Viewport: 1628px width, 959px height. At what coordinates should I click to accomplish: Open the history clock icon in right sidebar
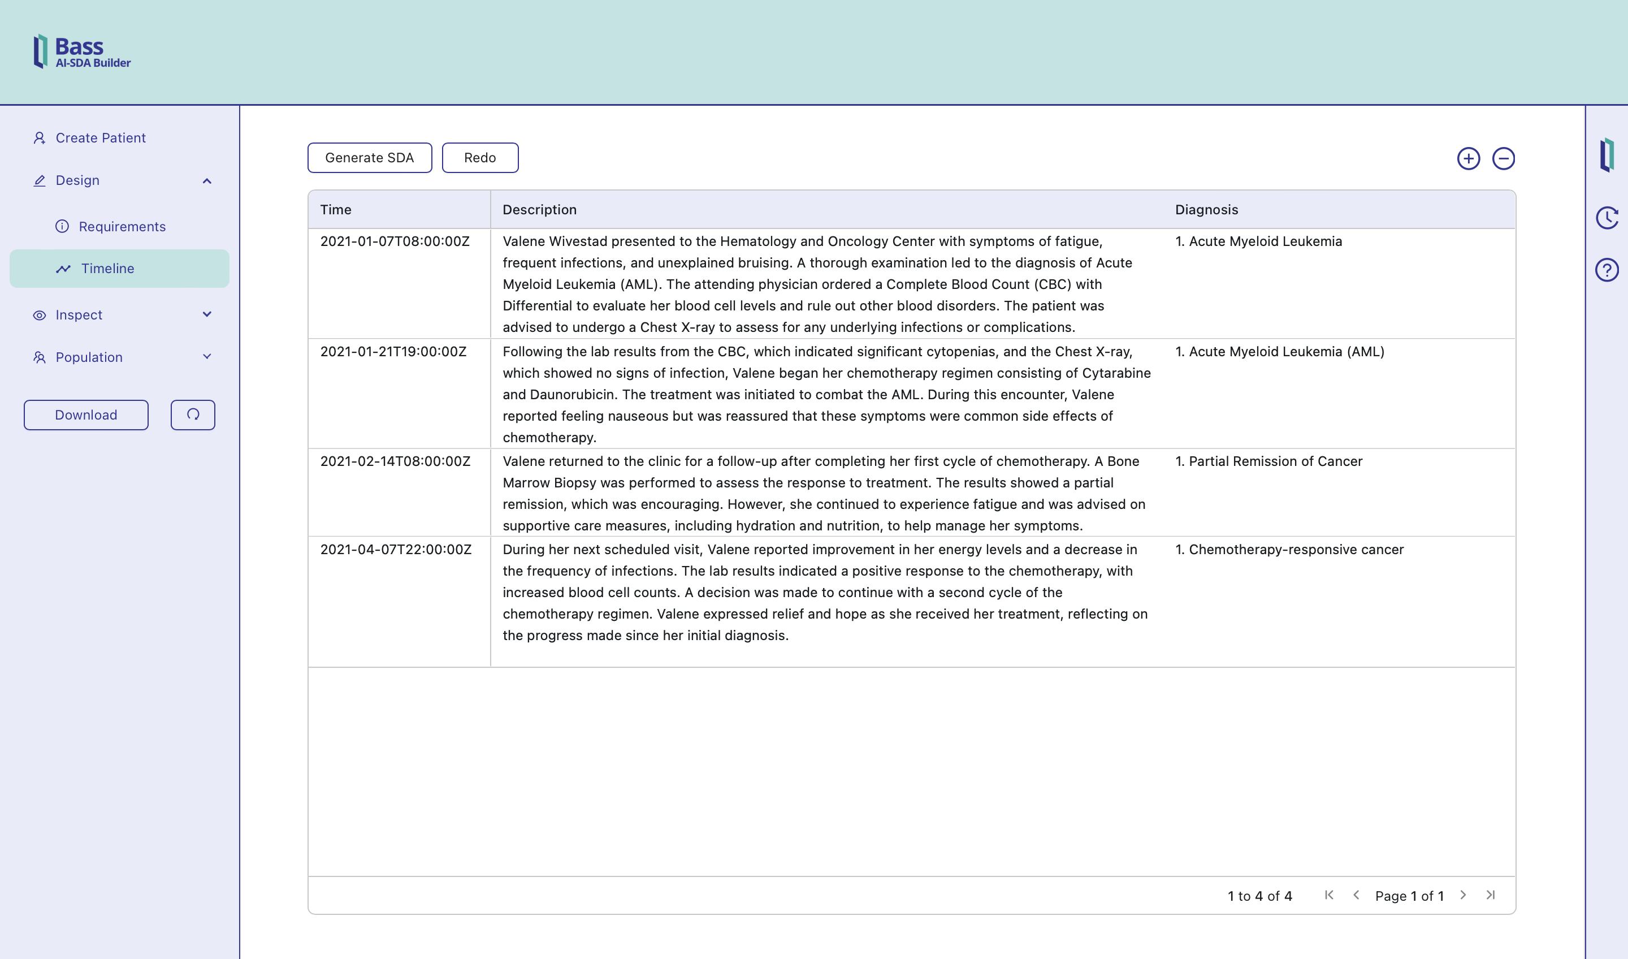pos(1607,218)
